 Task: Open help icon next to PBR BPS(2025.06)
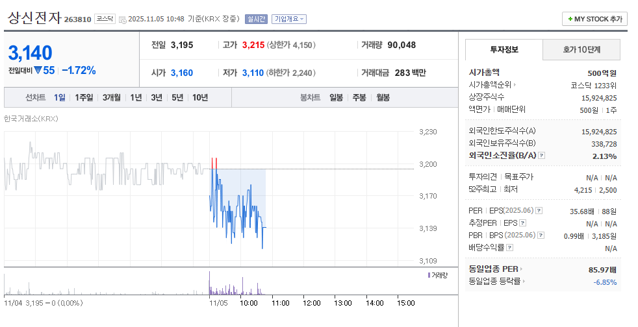pyautogui.click(x=541, y=236)
